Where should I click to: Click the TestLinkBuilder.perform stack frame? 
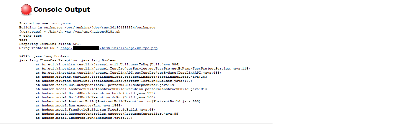tap(114, 81)
